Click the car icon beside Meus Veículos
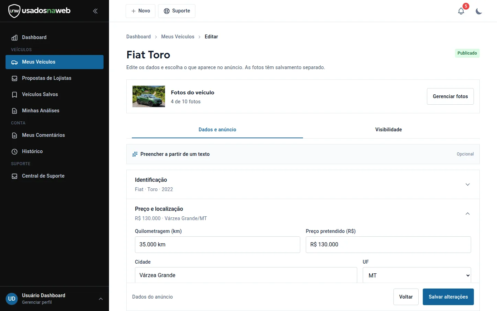Image resolution: width=497 pixels, height=311 pixels. point(14,62)
